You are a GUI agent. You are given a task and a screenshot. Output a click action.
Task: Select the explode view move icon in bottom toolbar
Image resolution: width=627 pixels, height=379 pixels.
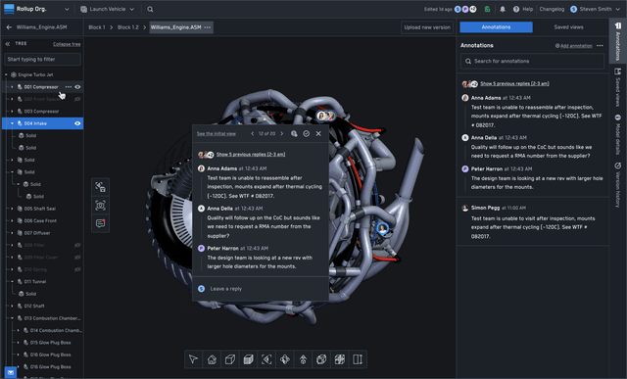285,359
